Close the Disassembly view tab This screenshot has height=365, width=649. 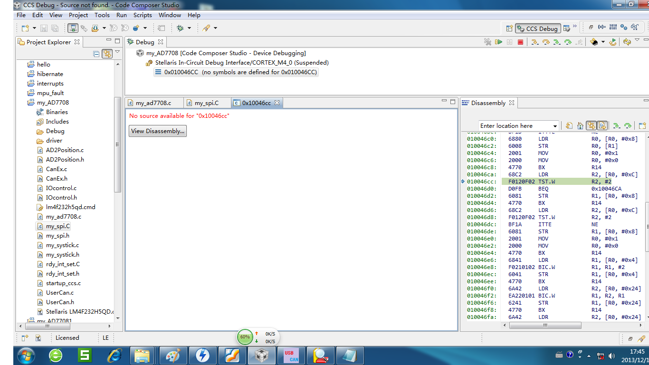512,103
